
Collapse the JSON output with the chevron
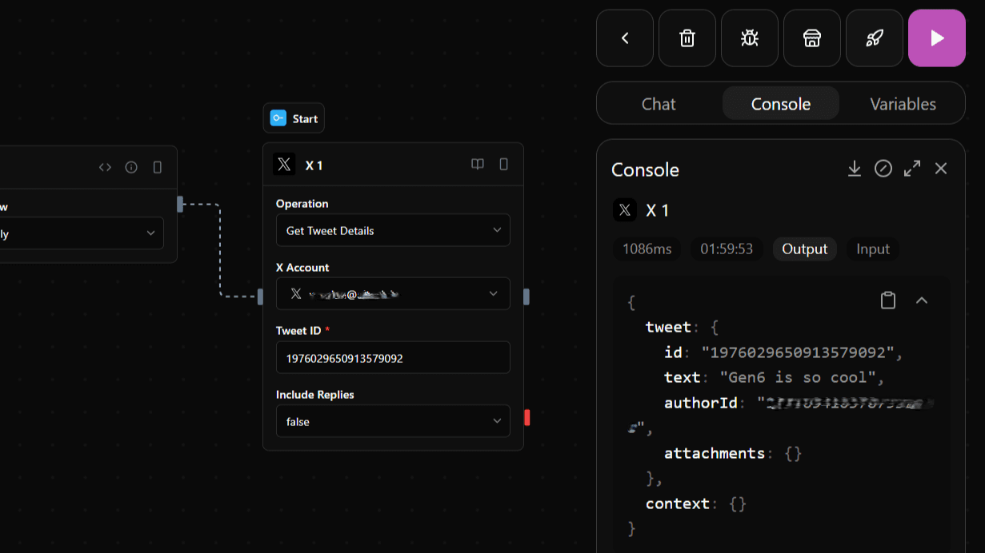pyautogui.click(x=922, y=300)
